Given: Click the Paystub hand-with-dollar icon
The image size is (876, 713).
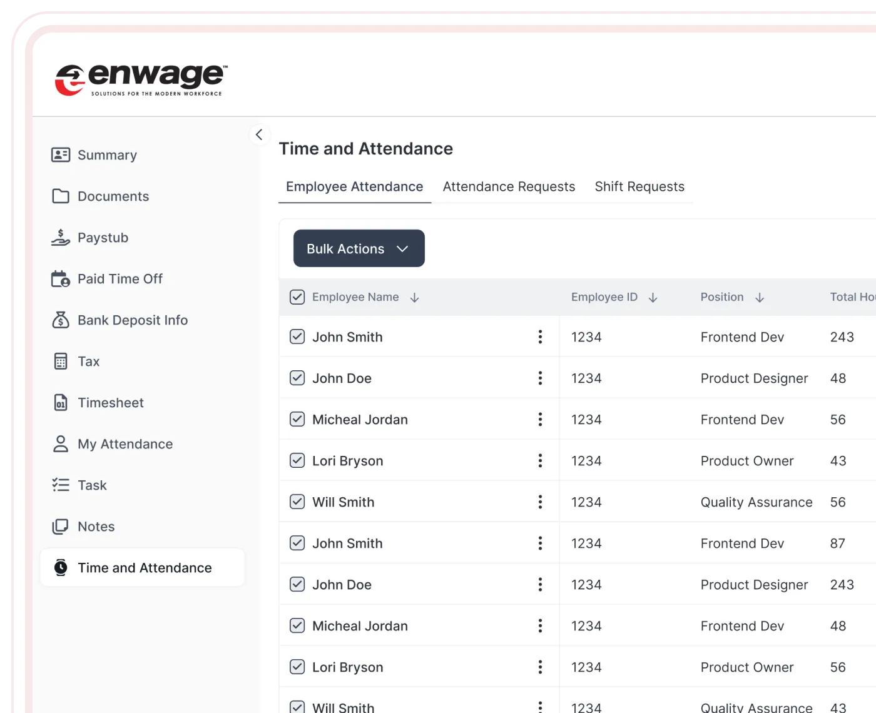Looking at the screenshot, I should pos(61,238).
